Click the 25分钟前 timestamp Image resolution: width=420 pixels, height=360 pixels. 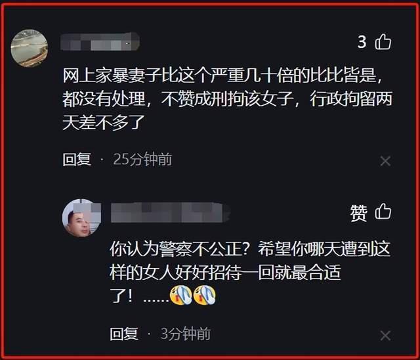pos(142,160)
